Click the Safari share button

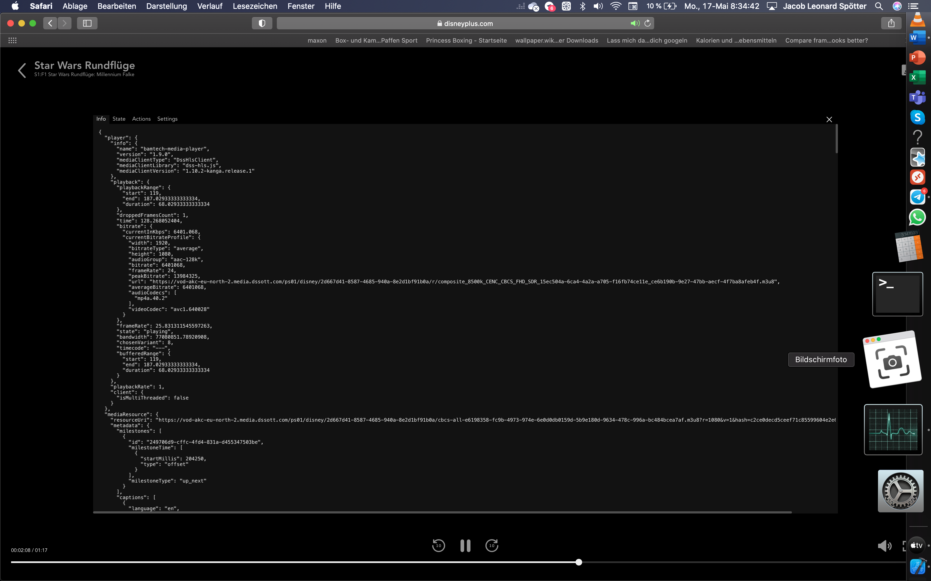pos(891,24)
